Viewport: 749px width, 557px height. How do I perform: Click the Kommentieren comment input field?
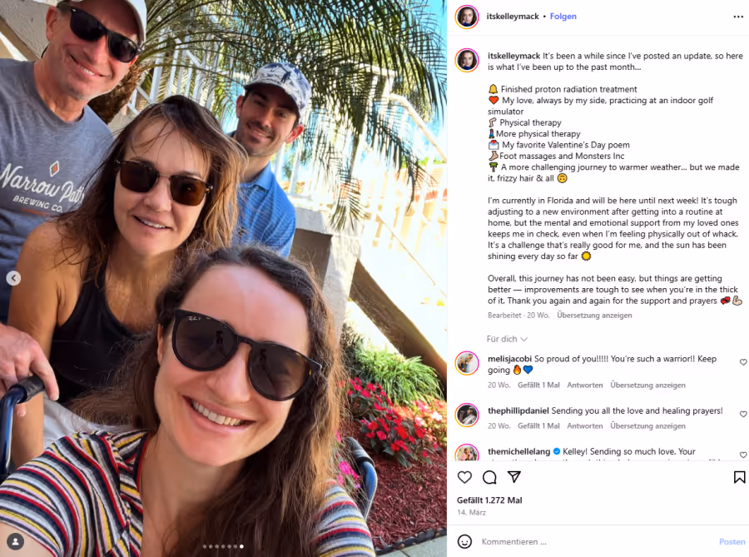point(597,542)
